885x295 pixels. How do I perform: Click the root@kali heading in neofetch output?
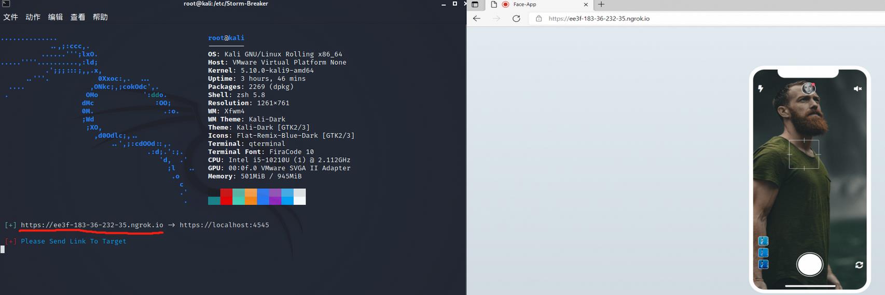(226, 38)
